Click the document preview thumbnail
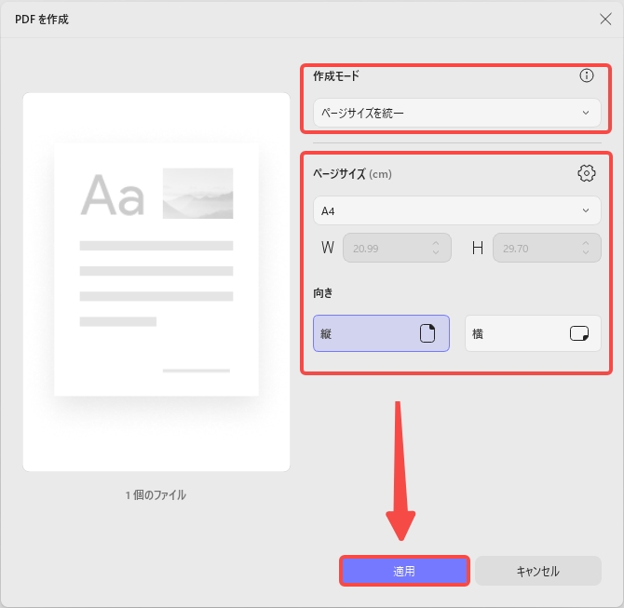Screen dimensions: 624x608 [x=156, y=282]
